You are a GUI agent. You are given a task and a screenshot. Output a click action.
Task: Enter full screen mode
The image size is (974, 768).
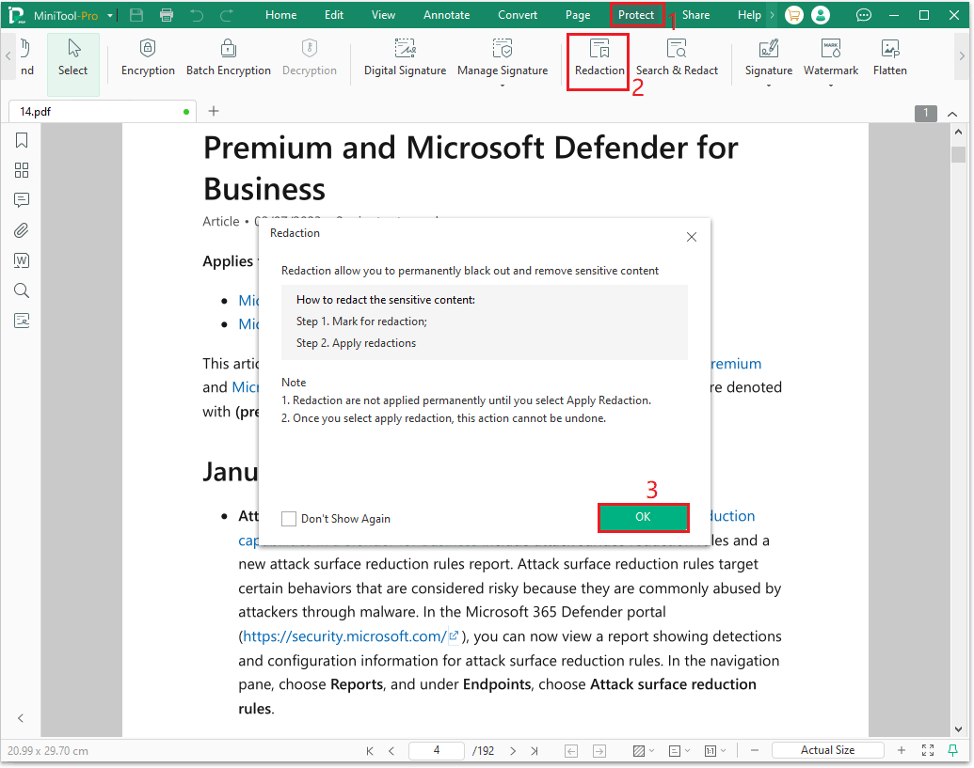(x=927, y=749)
